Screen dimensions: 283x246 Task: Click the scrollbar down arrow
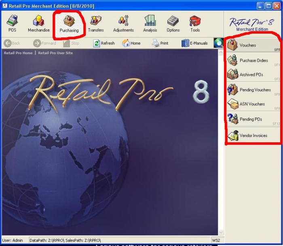[221, 232]
